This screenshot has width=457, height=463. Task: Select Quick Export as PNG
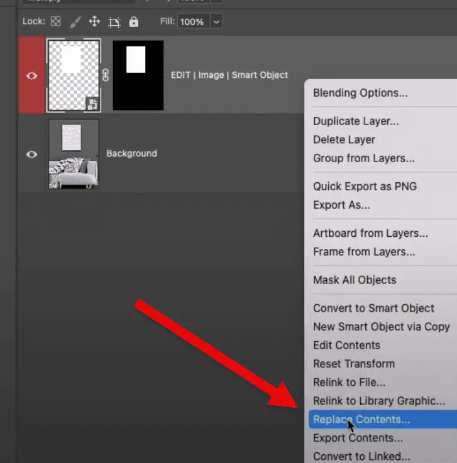coord(365,187)
